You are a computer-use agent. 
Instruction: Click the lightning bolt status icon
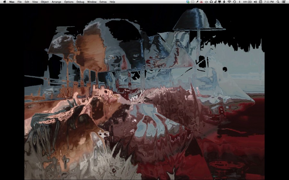224,2
